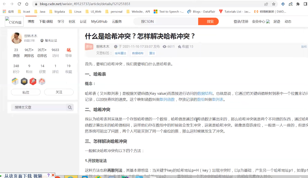This screenshot has width=308, height=178.
Task: Open the 数据结构 tag
Action: point(138,53)
